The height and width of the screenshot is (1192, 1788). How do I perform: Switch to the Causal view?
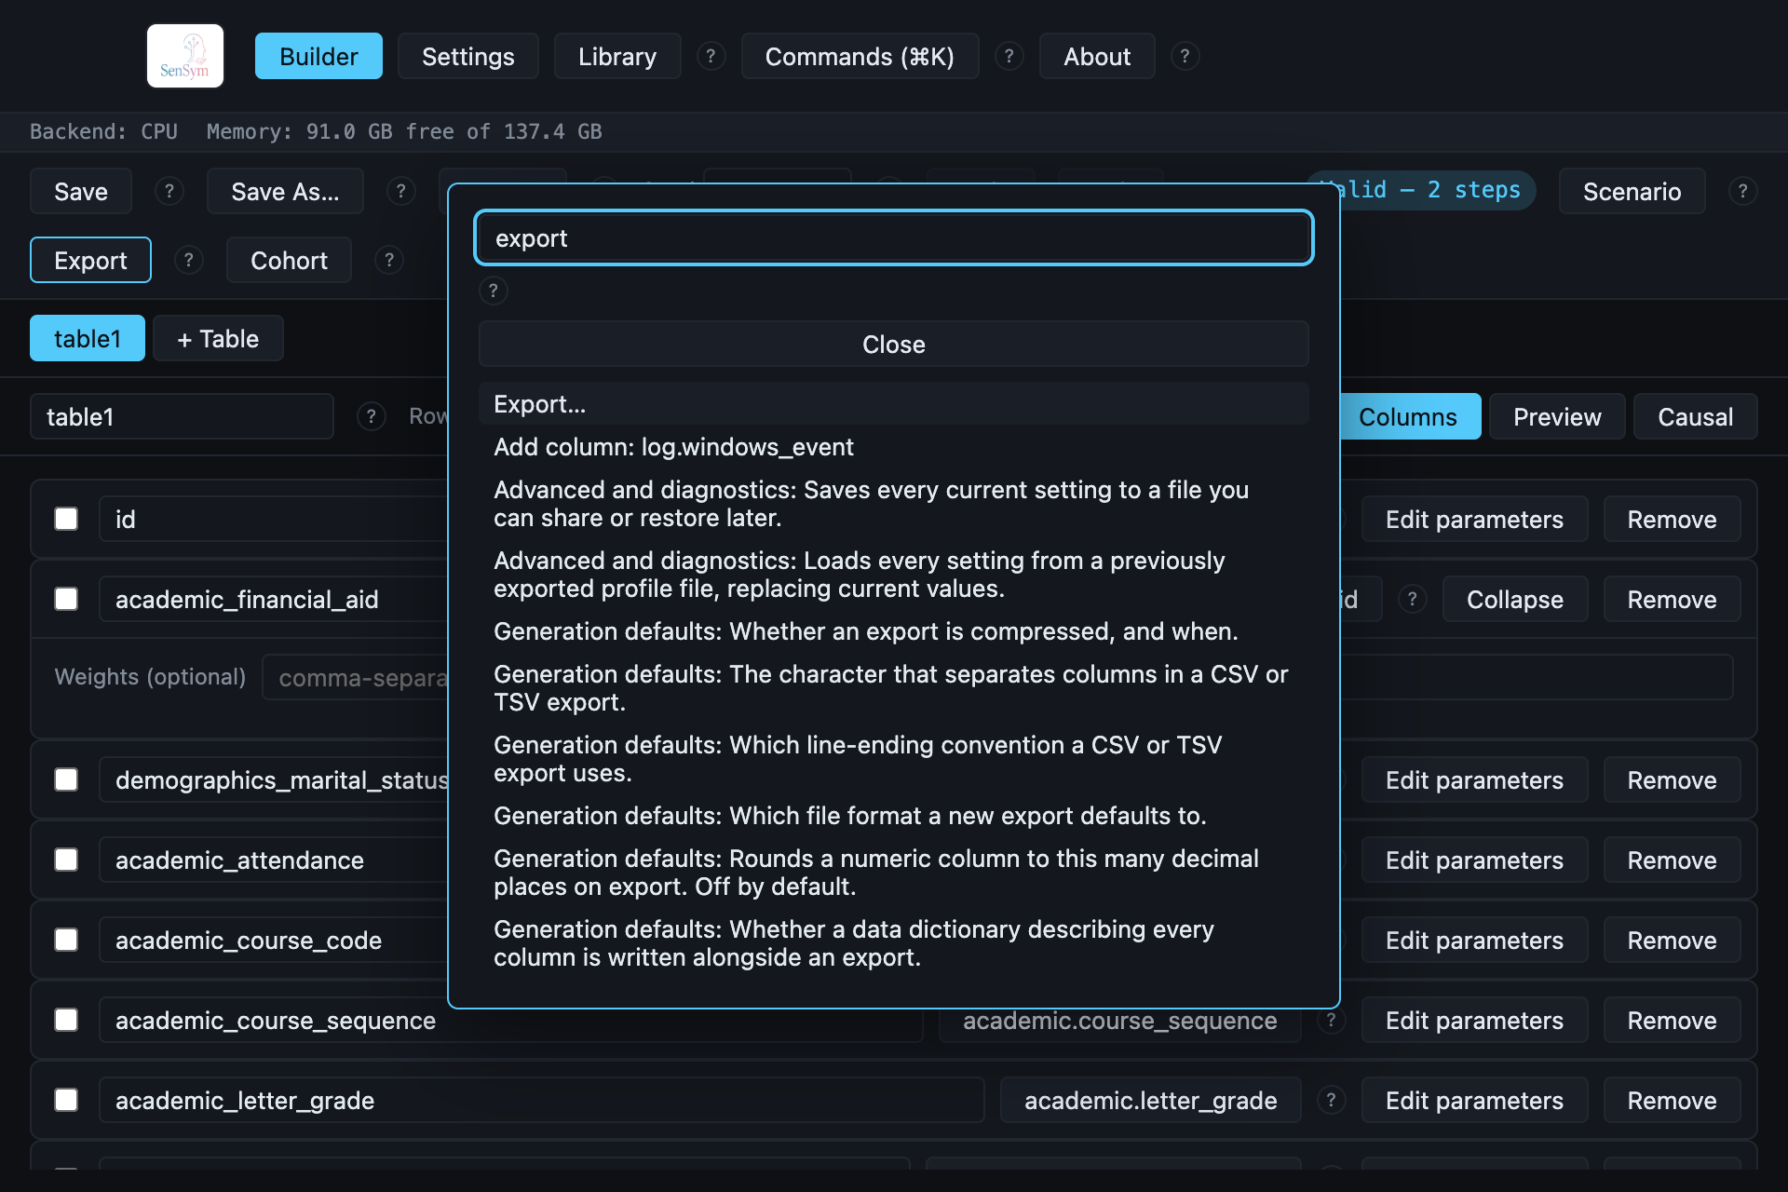pos(1695,416)
